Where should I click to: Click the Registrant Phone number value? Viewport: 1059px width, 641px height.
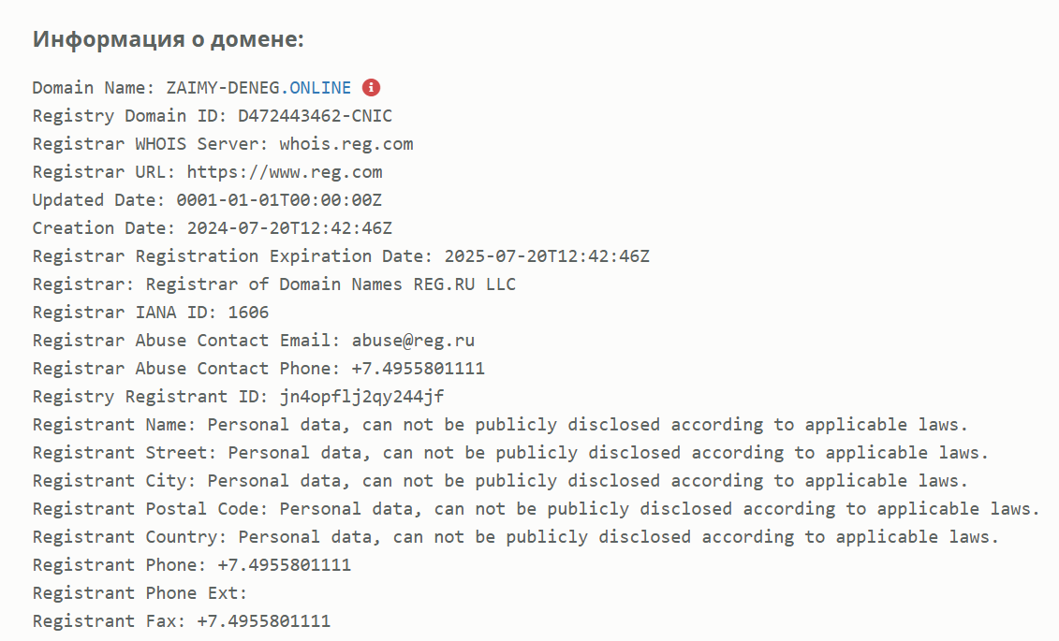tap(285, 565)
